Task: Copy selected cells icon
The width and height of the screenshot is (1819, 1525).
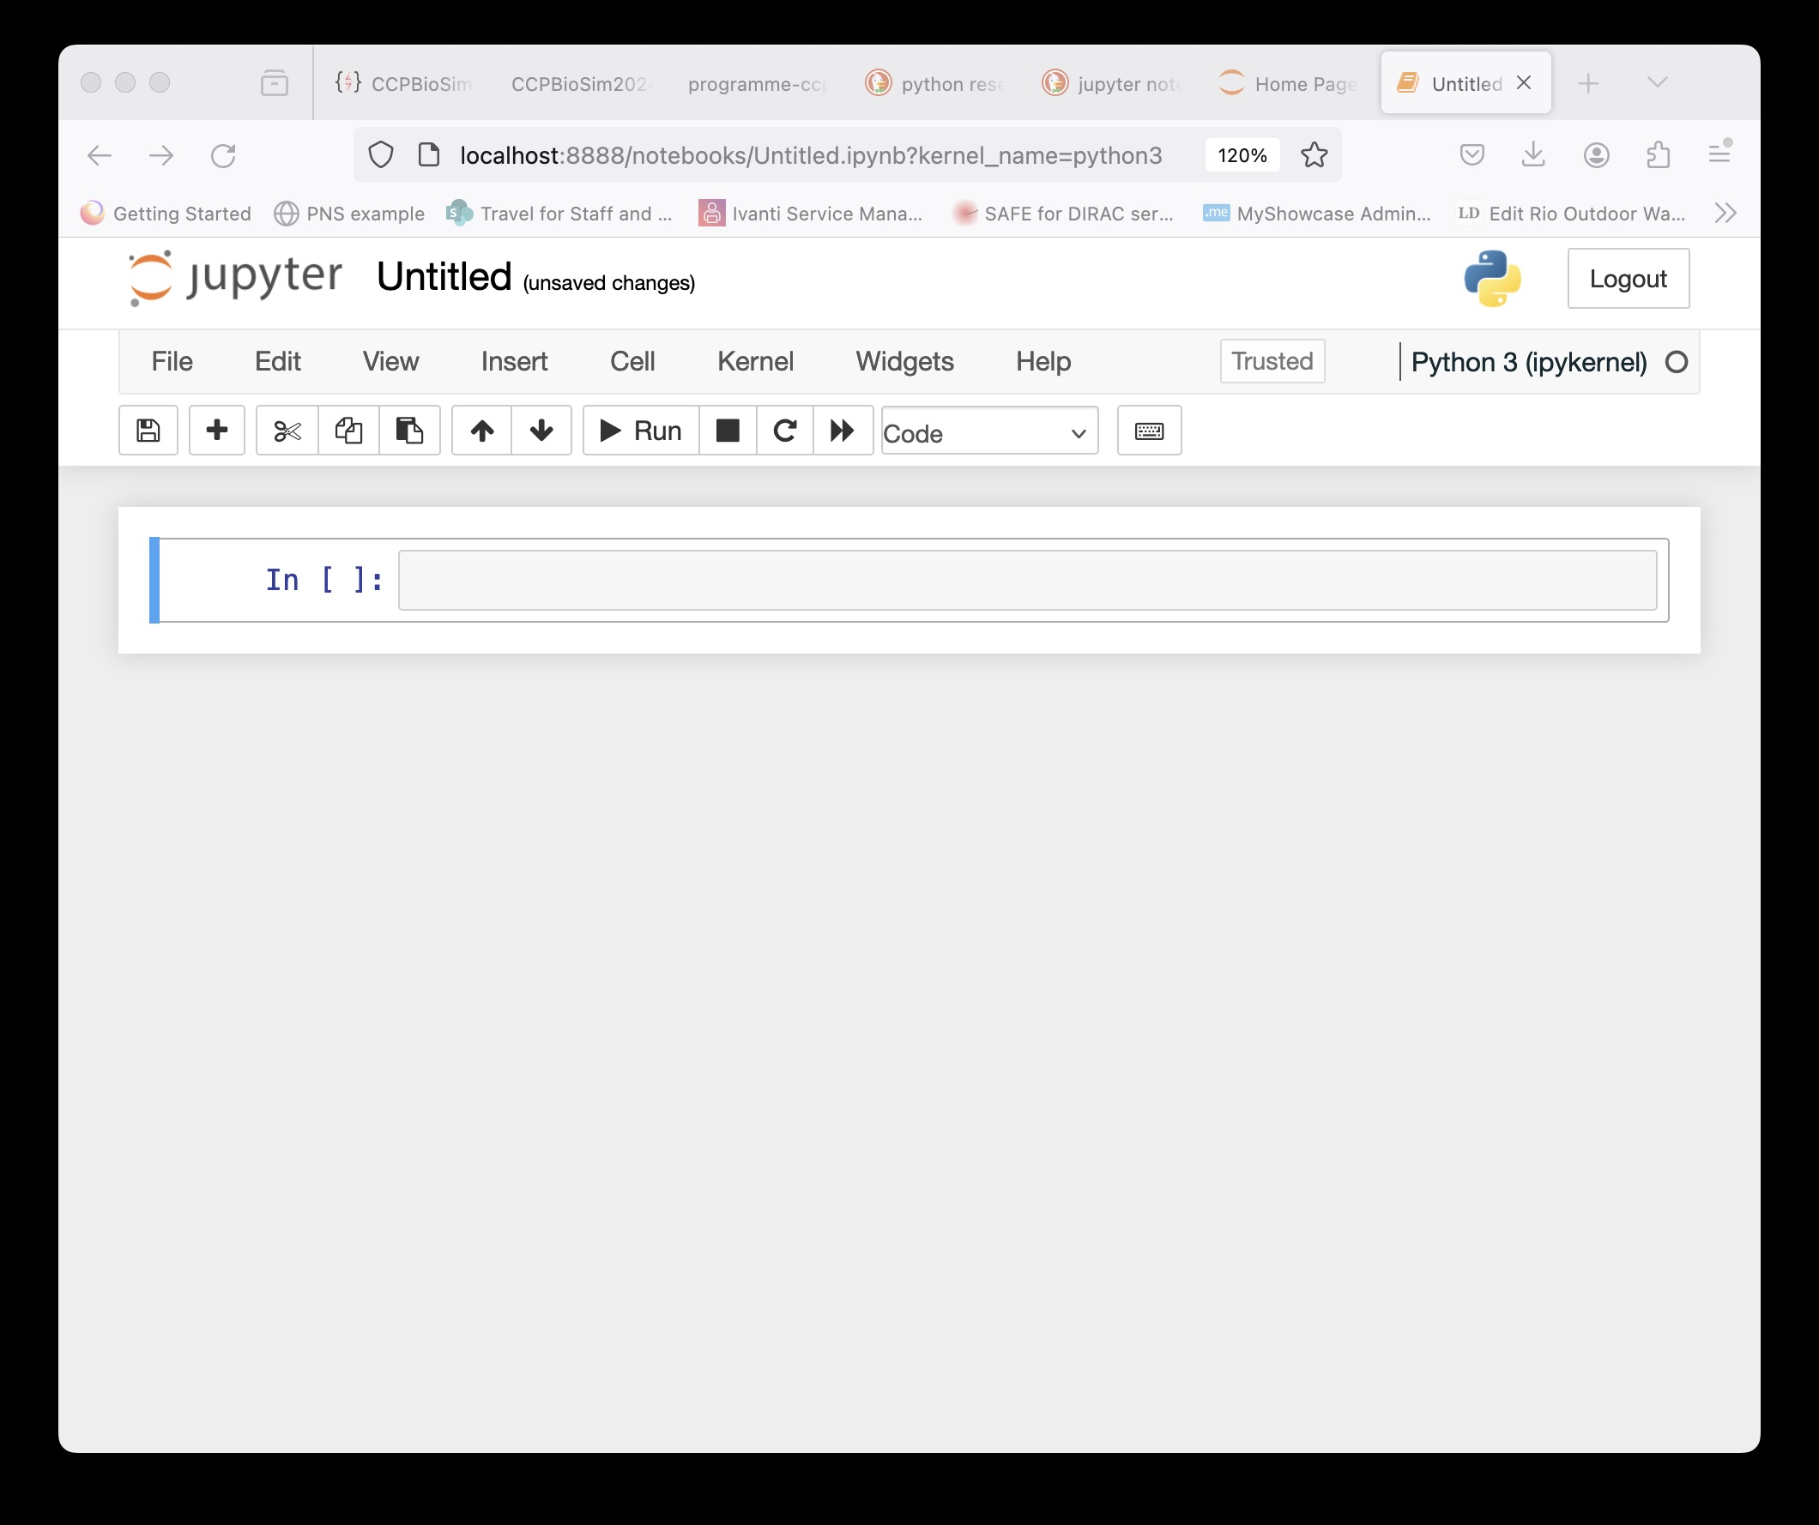Action: click(349, 431)
